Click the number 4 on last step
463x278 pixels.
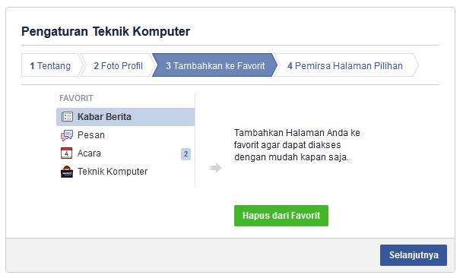pos(290,66)
